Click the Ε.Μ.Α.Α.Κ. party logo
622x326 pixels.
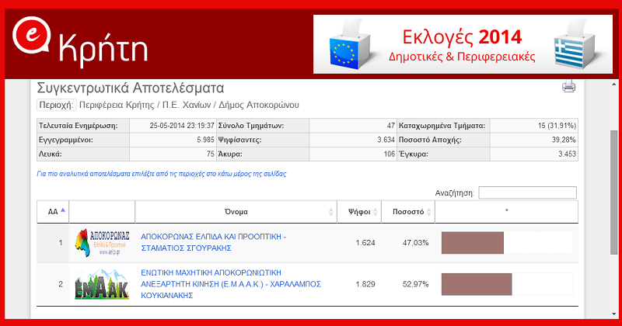(x=102, y=283)
